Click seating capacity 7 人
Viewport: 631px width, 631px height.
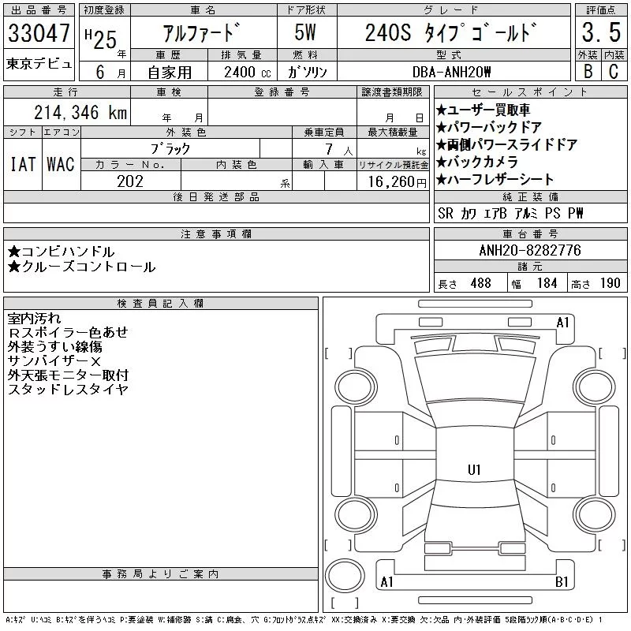(338, 150)
